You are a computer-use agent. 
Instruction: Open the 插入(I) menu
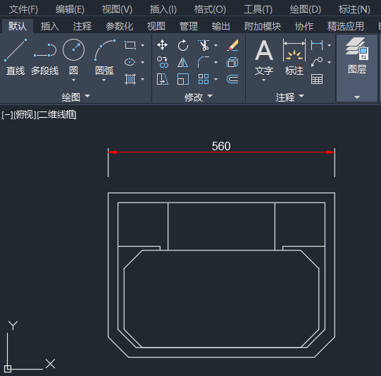163,9
